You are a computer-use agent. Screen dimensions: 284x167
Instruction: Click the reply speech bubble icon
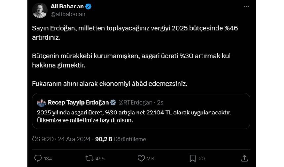[38, 158]
